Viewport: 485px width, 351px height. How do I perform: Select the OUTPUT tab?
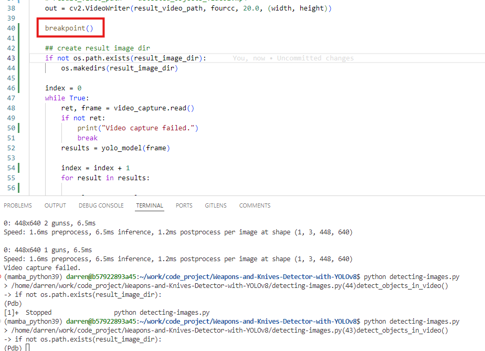[x=55, y=205]
